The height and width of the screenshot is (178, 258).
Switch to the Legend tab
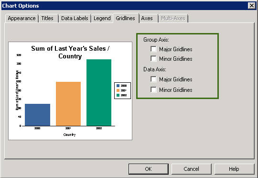[102, 18]
